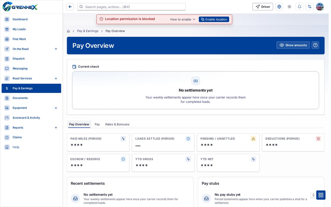Screen dimensions: 331x207
Task: Click the Pending / Unsettled warning icon
Action: click(253, 139)
